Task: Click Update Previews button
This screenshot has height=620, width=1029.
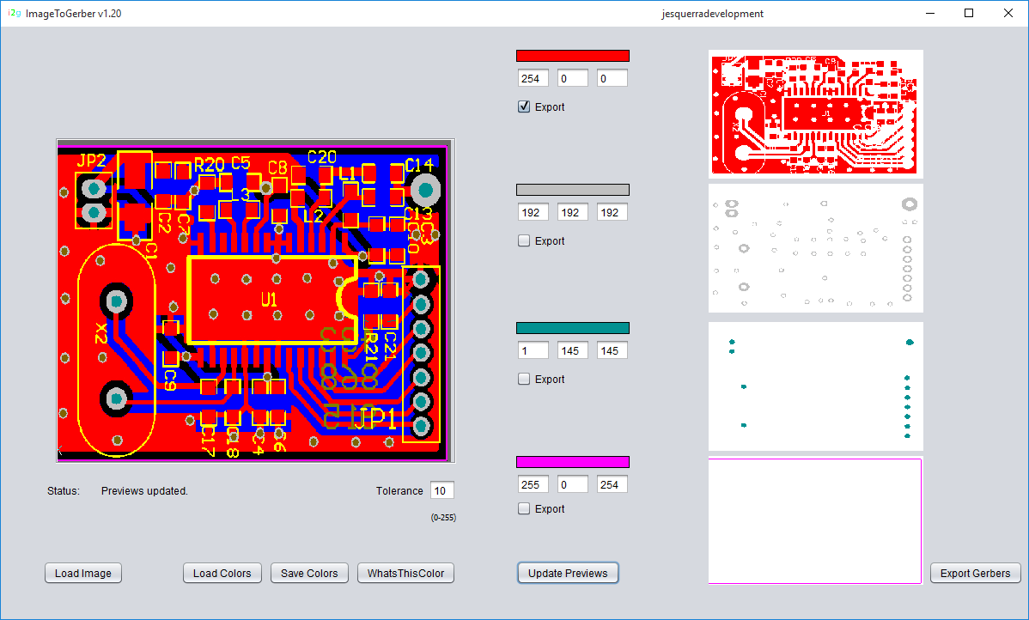Action: [x=568, y=573]
